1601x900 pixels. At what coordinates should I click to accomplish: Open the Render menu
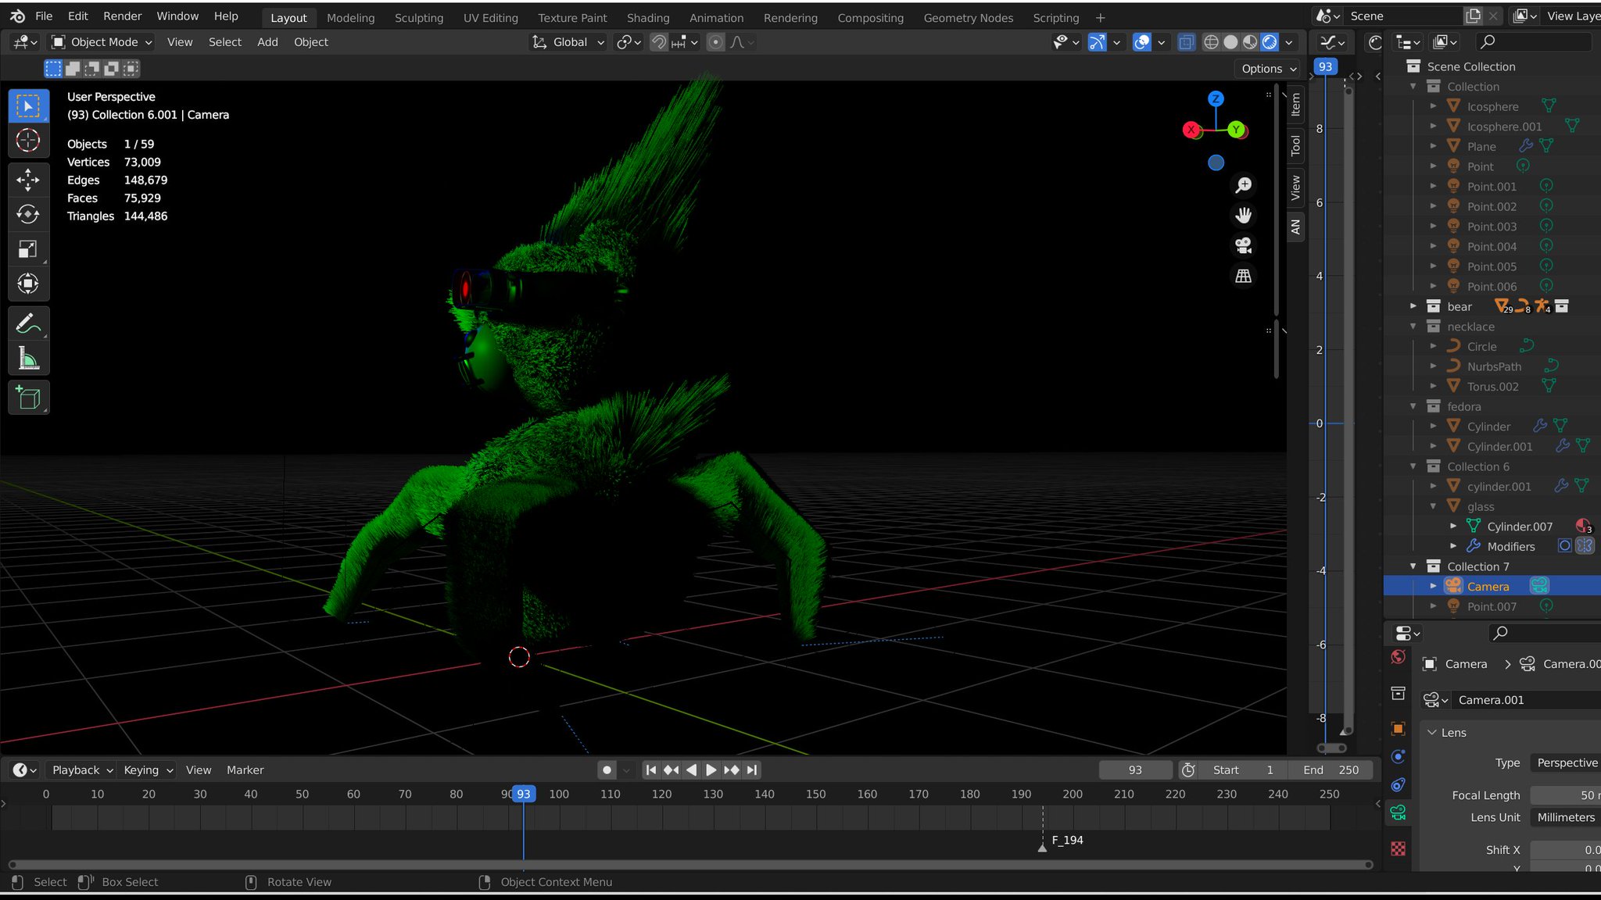coord(123,16)
